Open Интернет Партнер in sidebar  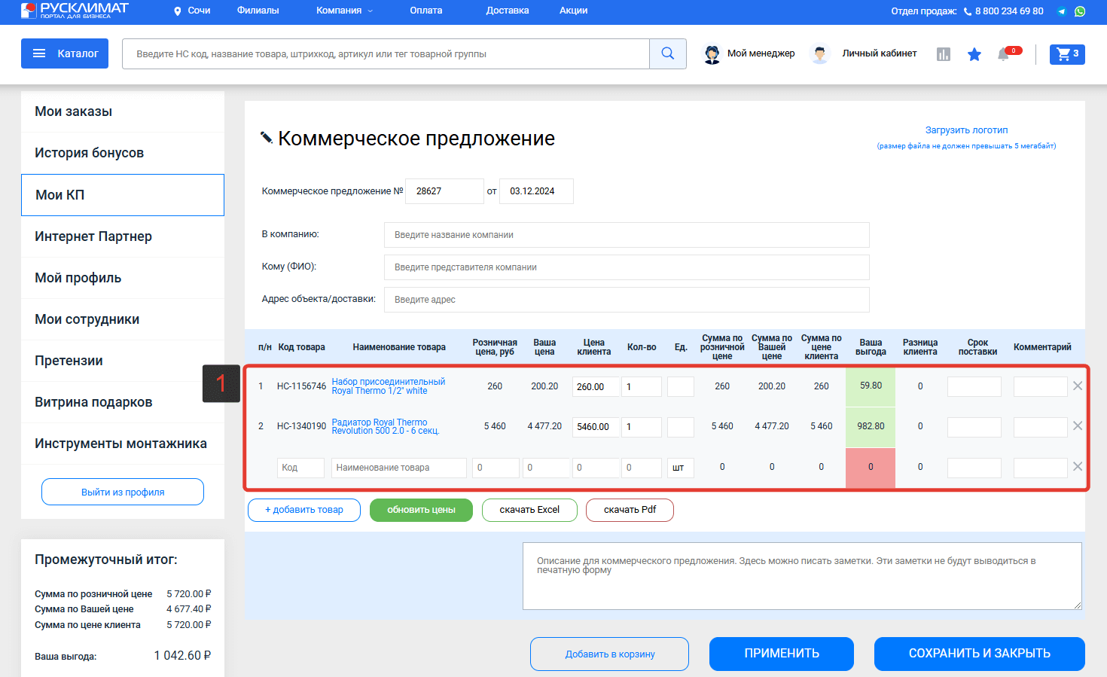tap(123, 236)
